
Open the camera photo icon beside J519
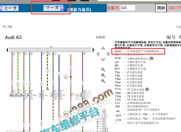click(x=151, y=58)
